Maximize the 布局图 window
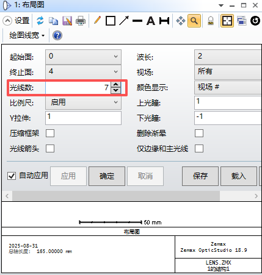 (244, 5)
